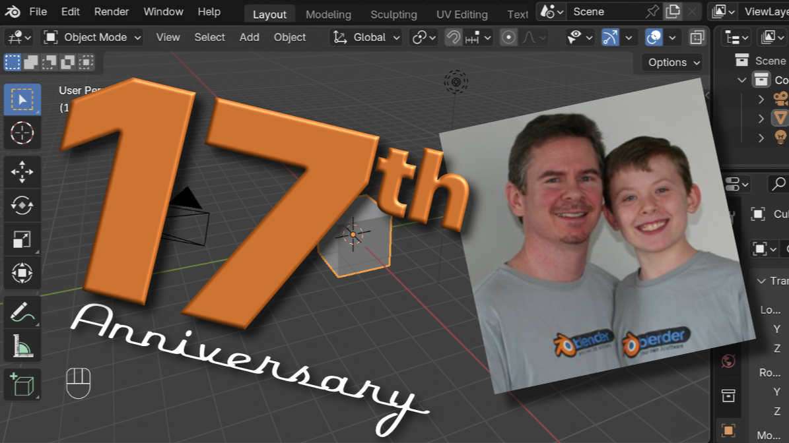Open the Global transform orientation dropdown

(x=366, y=37)
